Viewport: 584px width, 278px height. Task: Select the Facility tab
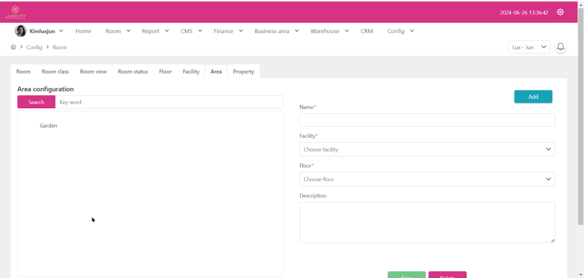(191, 72)
